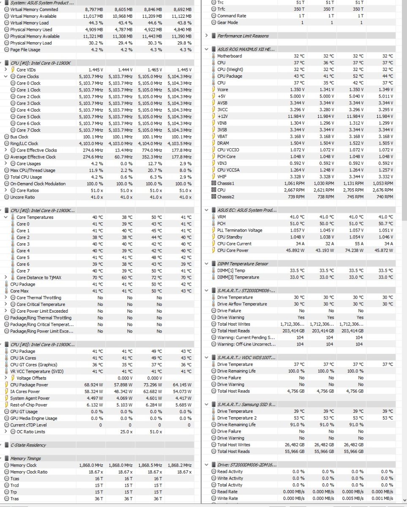Image resolution: width=407 pixels, height=507 pixels.
Task: Click the circle icon beside Uncore Ratio
Action: pos(6,197)
